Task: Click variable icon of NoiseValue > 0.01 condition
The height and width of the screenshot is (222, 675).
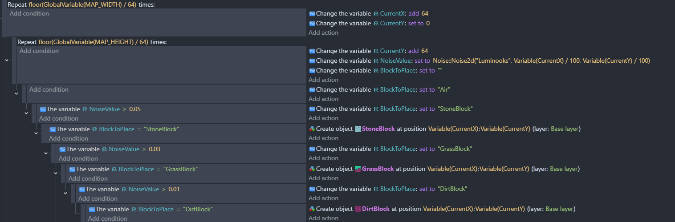Action: [x=82, y=189]
